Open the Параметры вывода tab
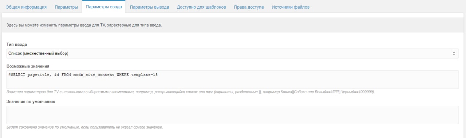This screenshot has height=138, width=466. [x=149, y=7]
